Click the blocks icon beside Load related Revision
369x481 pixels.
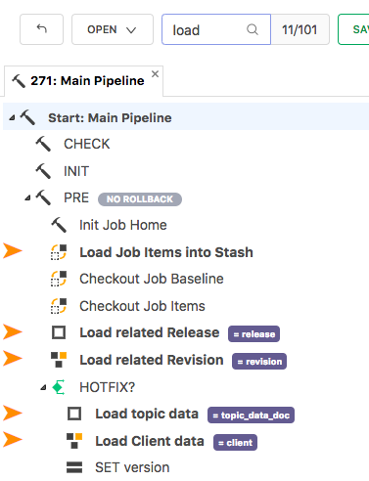coord(59,360)
